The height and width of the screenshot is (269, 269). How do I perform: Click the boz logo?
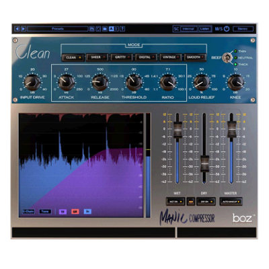click(242, 218)
